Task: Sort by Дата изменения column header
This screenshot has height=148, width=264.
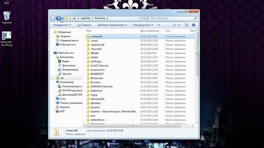Action: click(149, 31)
